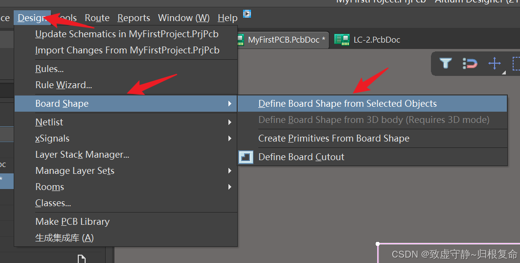Expand the Manage Layer Sets submenu arrow

click(x=229, y=171)
